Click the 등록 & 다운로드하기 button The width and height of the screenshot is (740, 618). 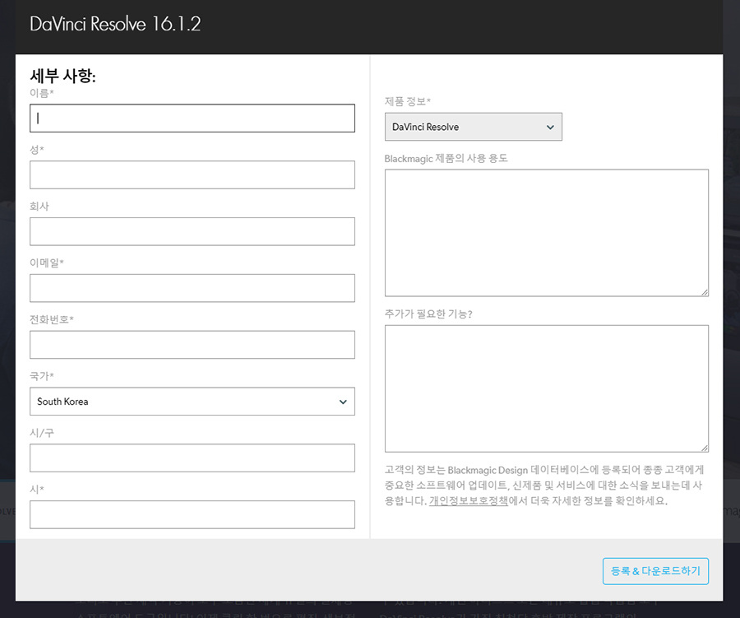[655, 571]
